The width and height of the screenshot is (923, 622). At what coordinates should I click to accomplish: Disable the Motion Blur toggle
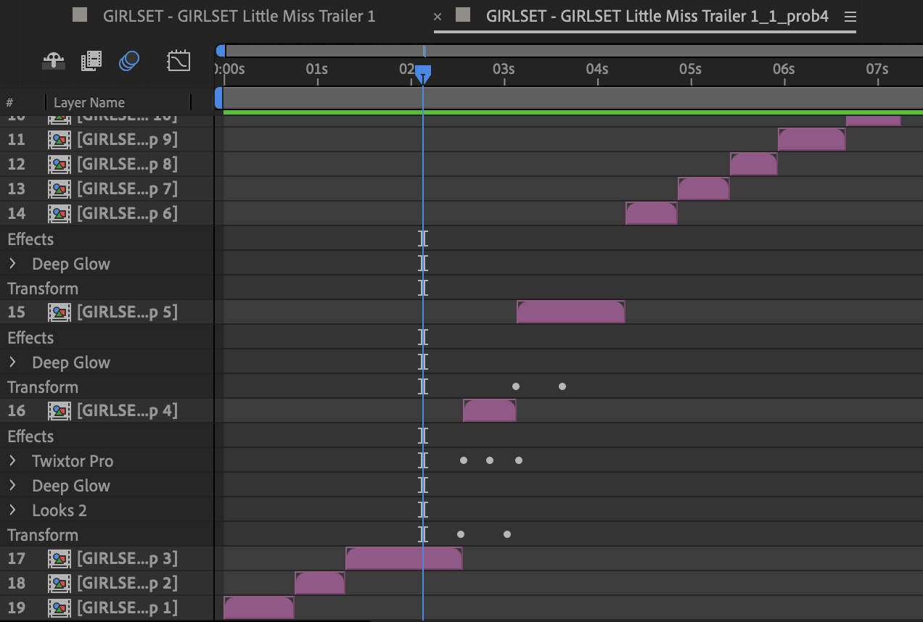click(128, 61)
